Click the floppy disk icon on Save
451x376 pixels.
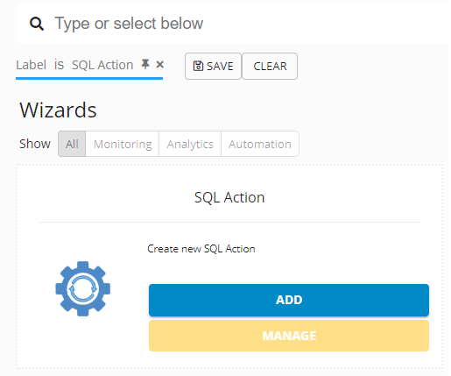(x=198, y=66)
